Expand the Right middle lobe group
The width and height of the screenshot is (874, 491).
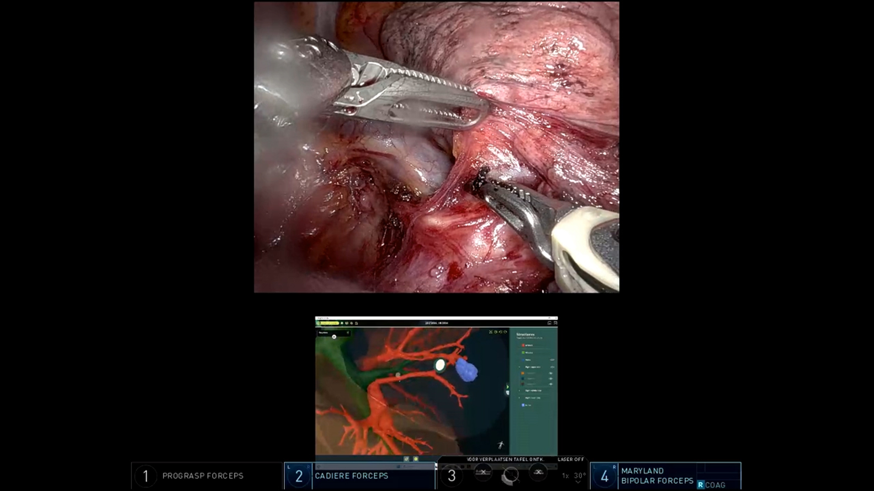(x=519, y=391)
